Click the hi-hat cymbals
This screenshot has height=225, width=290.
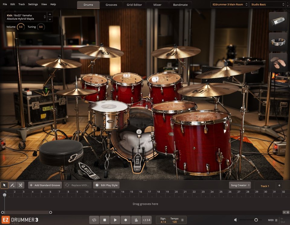76,92
